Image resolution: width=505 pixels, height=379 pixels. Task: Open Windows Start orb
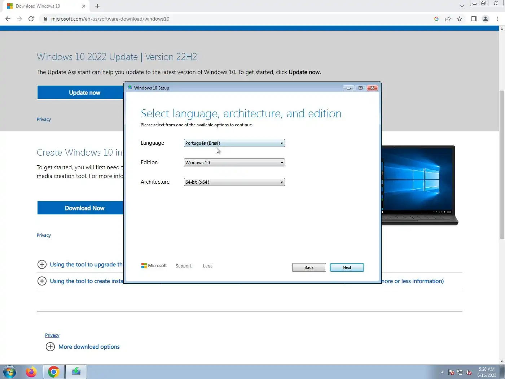click(x=10, y=372)
